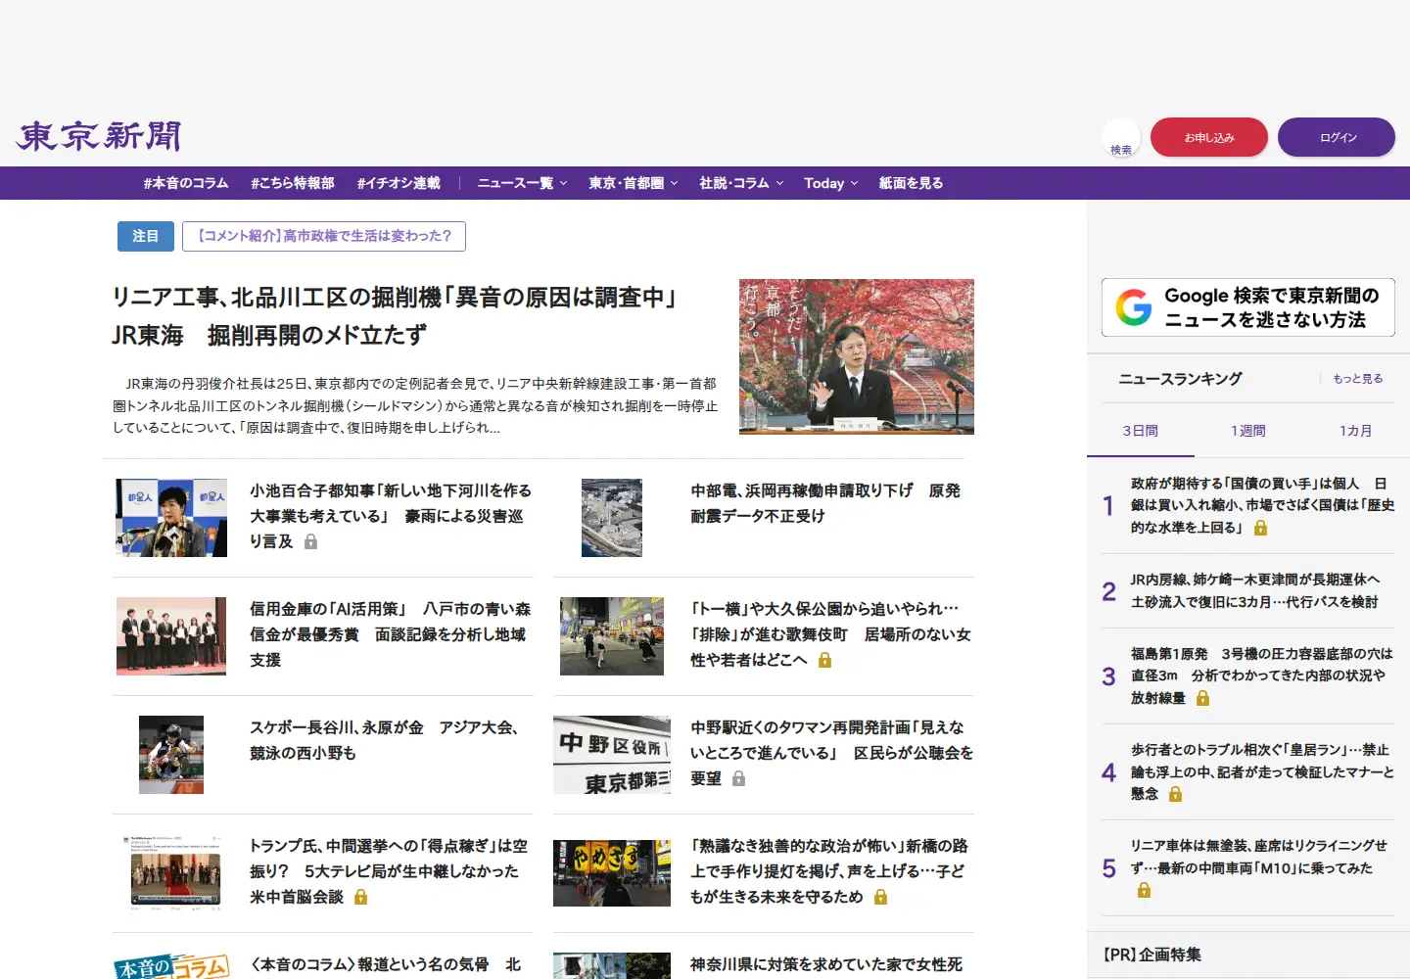Viewport: 1410px width, 979px height.
Task: Open 歌舞伎町 street night thumbnail
Action: [612, 636]
